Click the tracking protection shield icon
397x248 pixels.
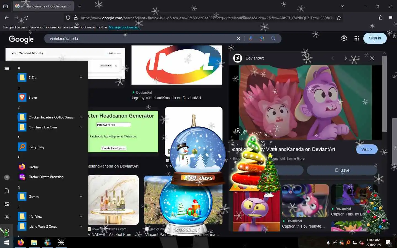[x=68, y=18]
